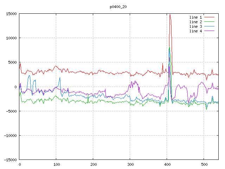225x169 pixels.
Task: Select the 'line 2' legend label
Action: pyautogui.click(x=195, y=22)
